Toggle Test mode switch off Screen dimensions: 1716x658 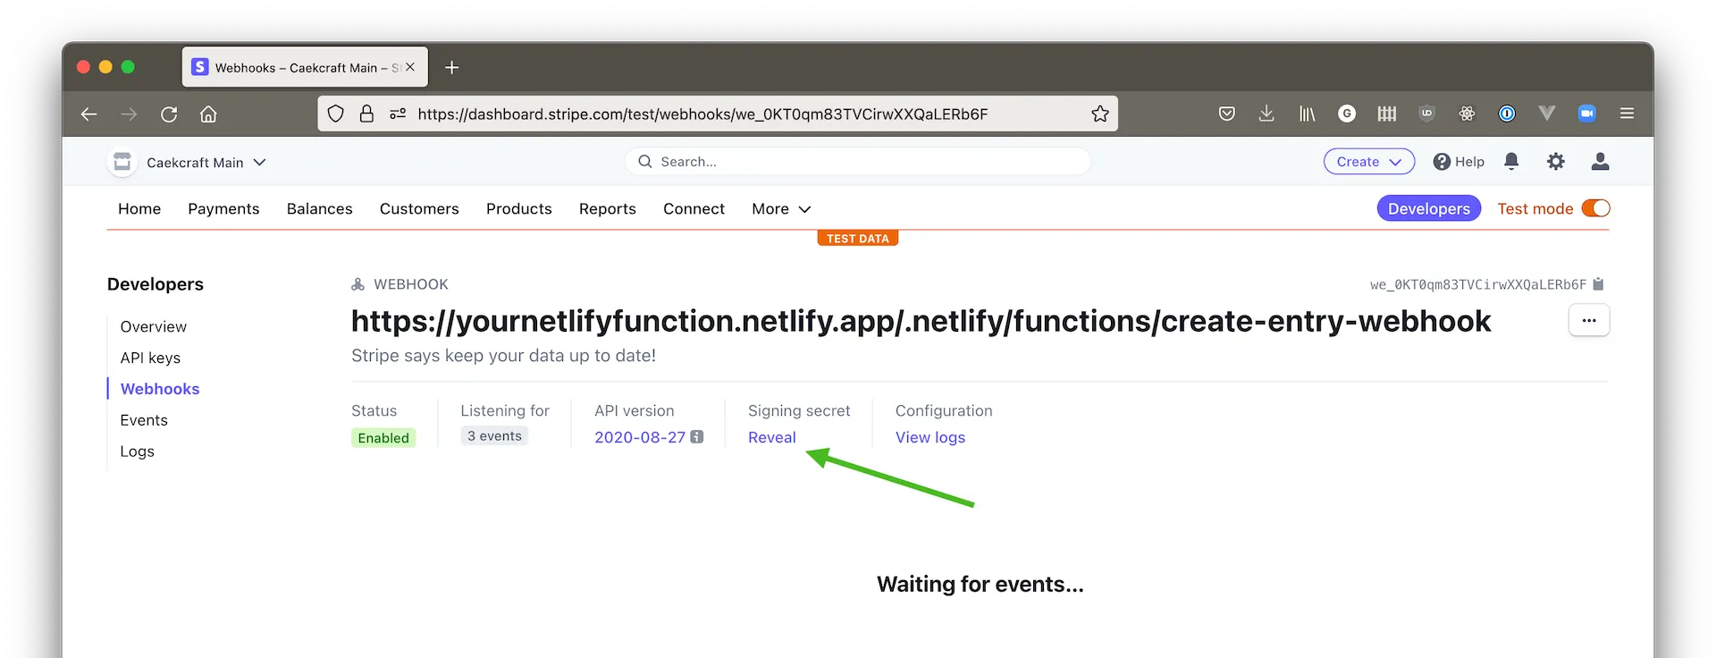pyautogui.click(x=1596, y=208)
